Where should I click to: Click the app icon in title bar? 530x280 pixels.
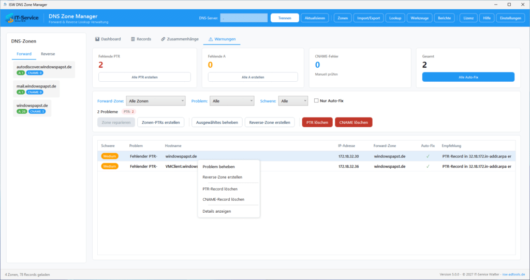click(5, 4)
